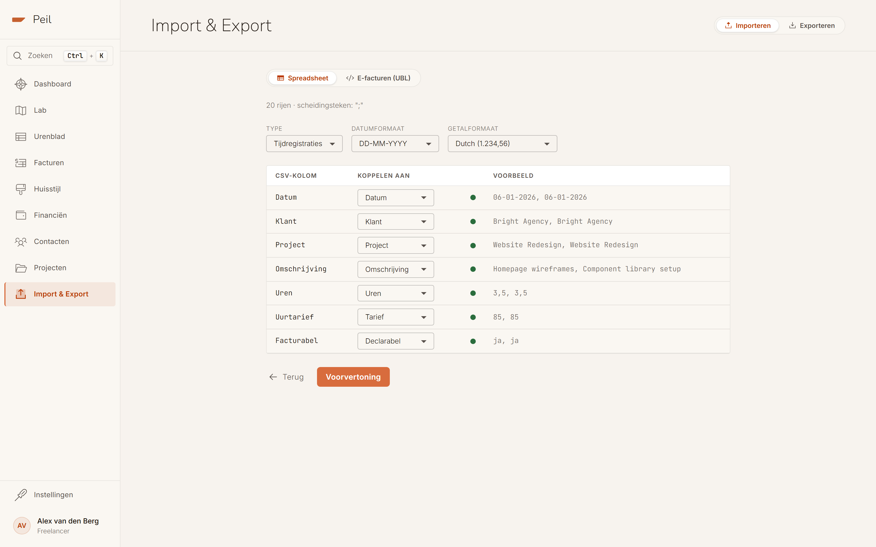Open Lab via its map icon

coord(21,110)
